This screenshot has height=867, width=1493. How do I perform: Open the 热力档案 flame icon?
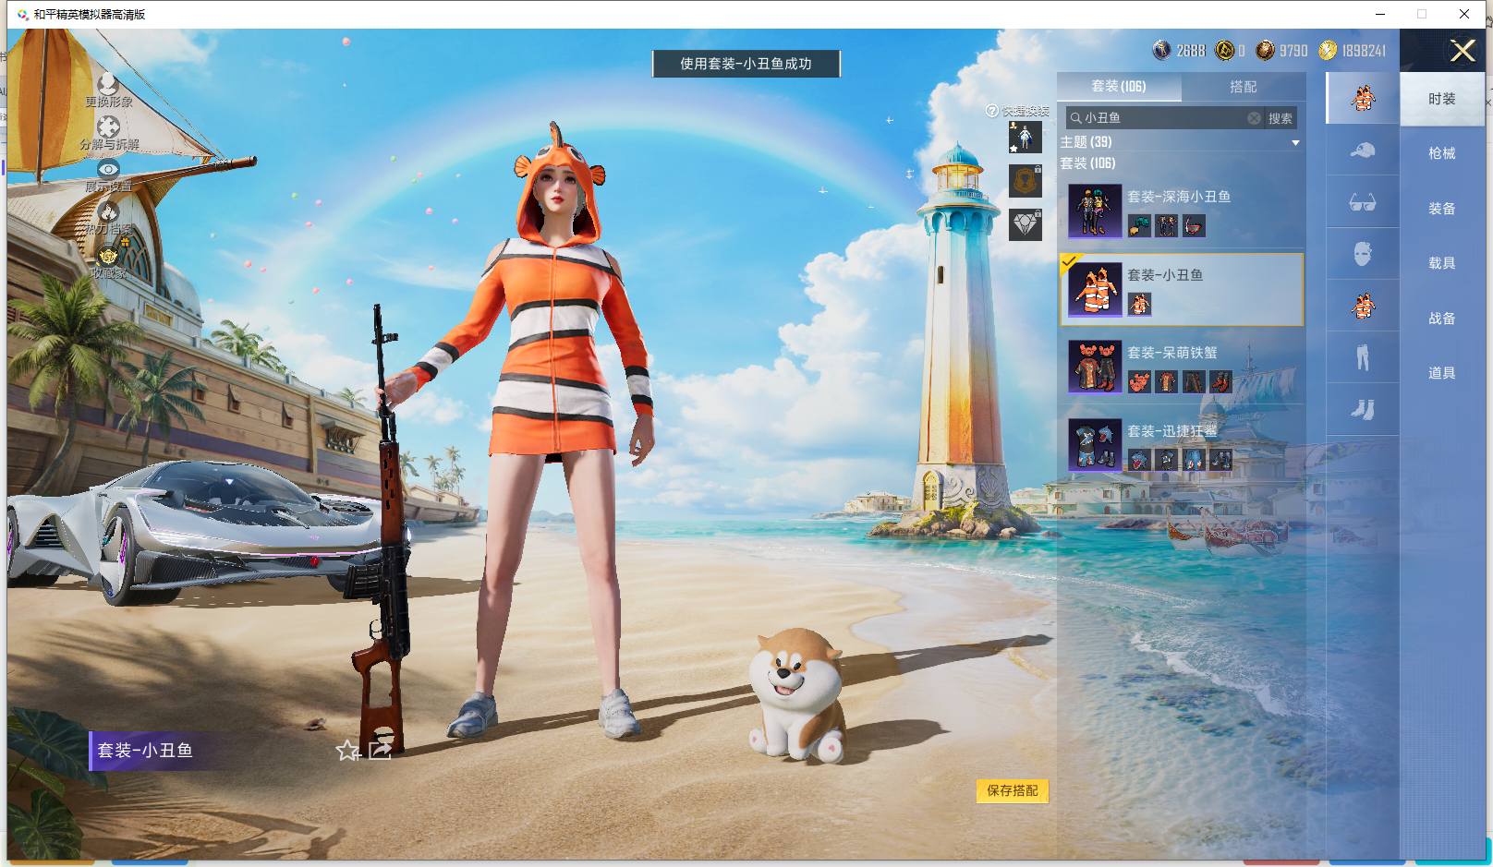tap(108, 211)
